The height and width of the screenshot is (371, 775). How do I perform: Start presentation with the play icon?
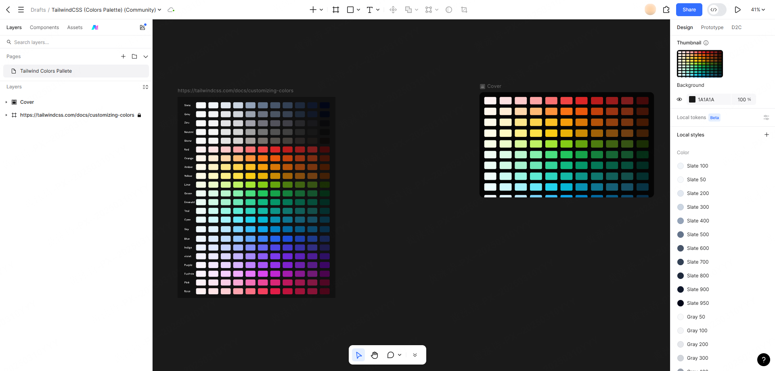point(737,10)
